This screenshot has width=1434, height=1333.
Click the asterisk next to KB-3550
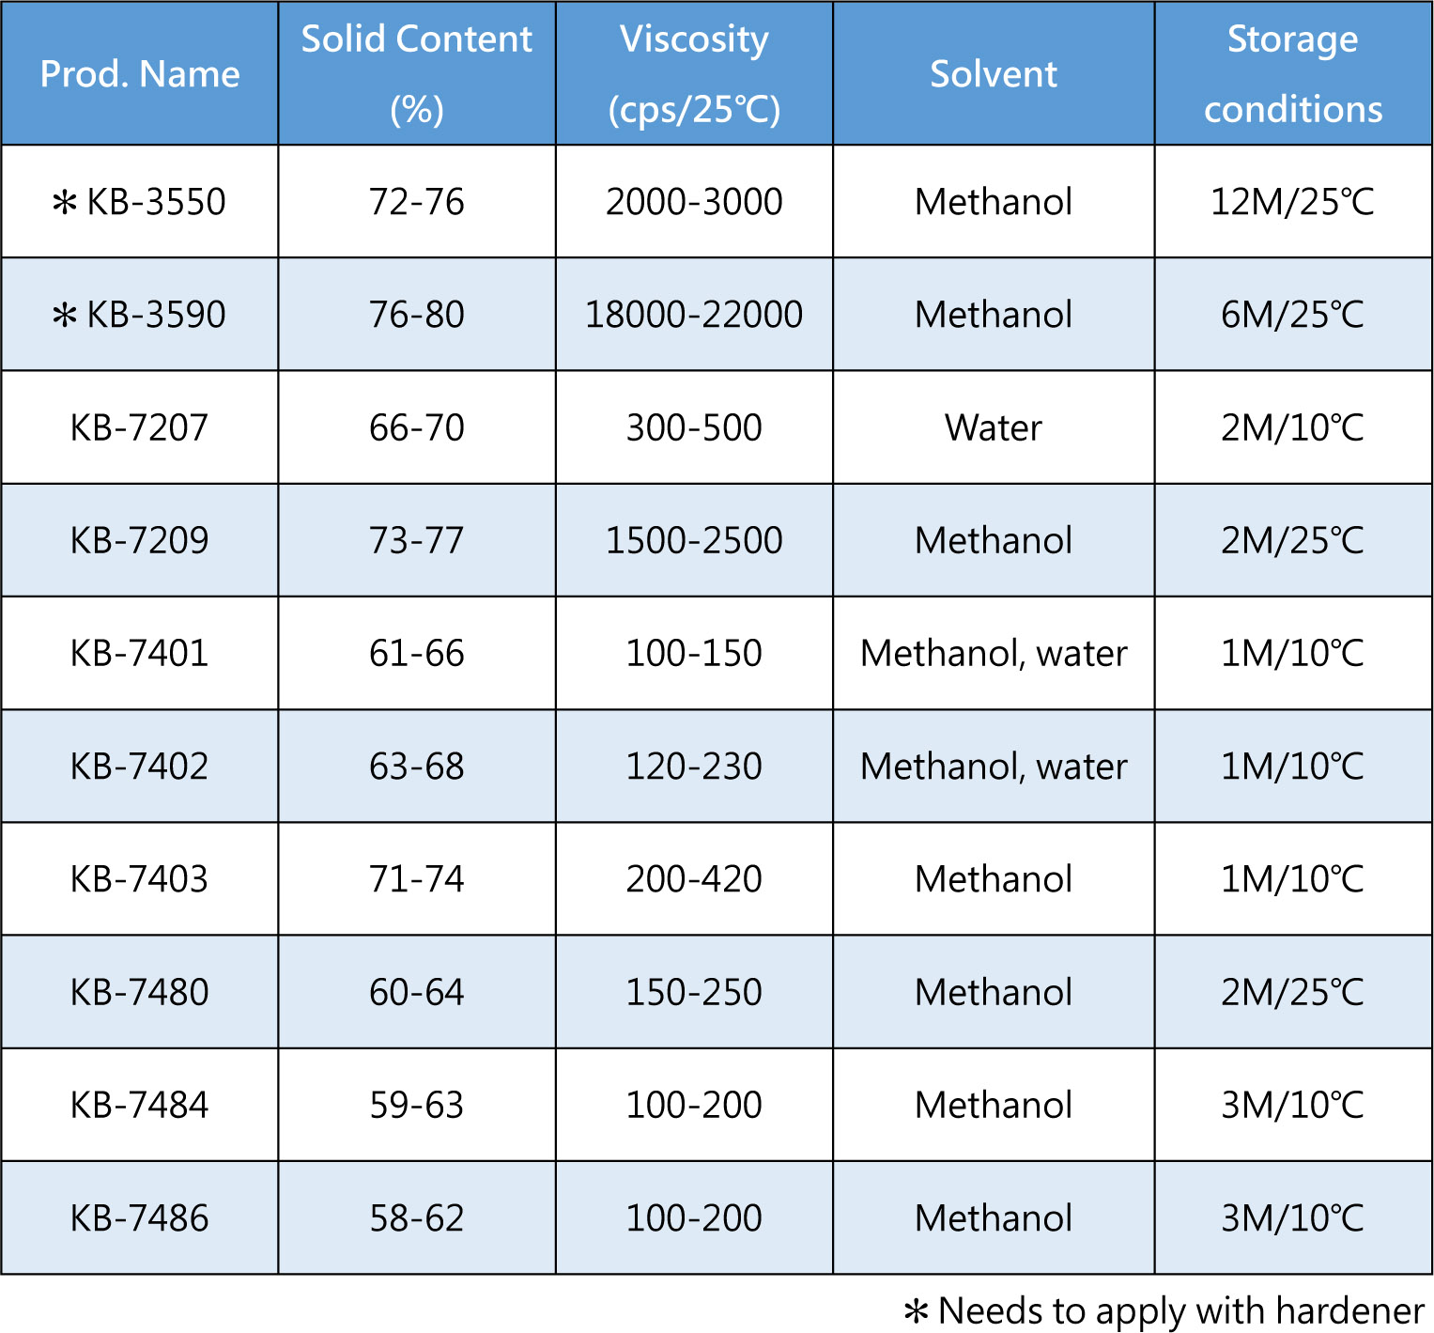pyautogui.click(x=65, y=202)
